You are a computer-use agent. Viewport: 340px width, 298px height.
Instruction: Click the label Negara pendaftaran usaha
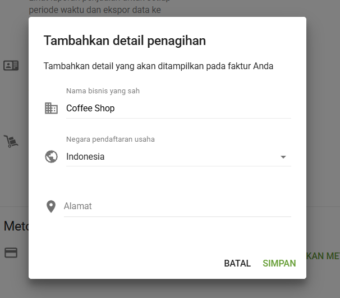[x=111, y=139]
